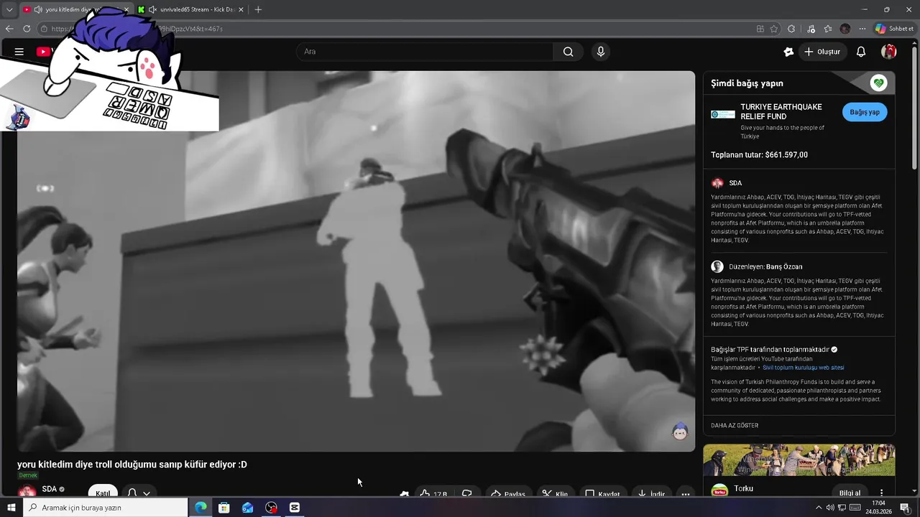Open the favorites list icon
Viewport: 920px width, 517px height.
[828, 29]
